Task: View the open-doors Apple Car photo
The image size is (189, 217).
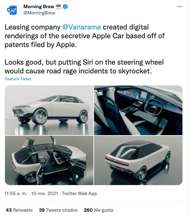Action: (x=49, y=160)
